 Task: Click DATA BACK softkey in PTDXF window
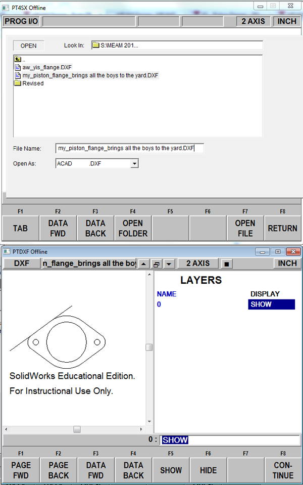click(133, 470)
